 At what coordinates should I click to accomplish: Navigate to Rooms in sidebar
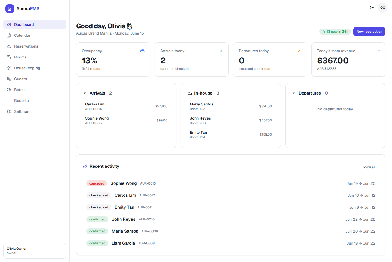[35, 57]
